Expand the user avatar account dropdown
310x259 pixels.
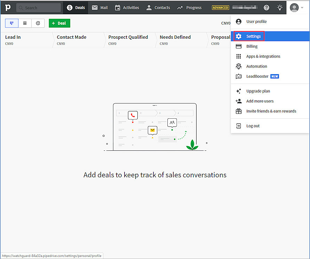[x=296, y=7]
